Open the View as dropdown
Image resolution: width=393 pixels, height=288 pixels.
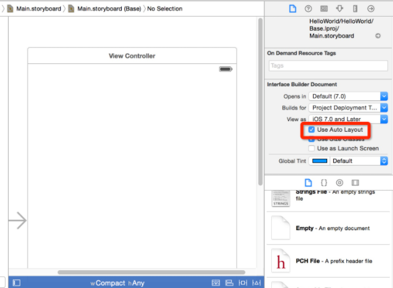pyautogui.click(x=348, y=119)
